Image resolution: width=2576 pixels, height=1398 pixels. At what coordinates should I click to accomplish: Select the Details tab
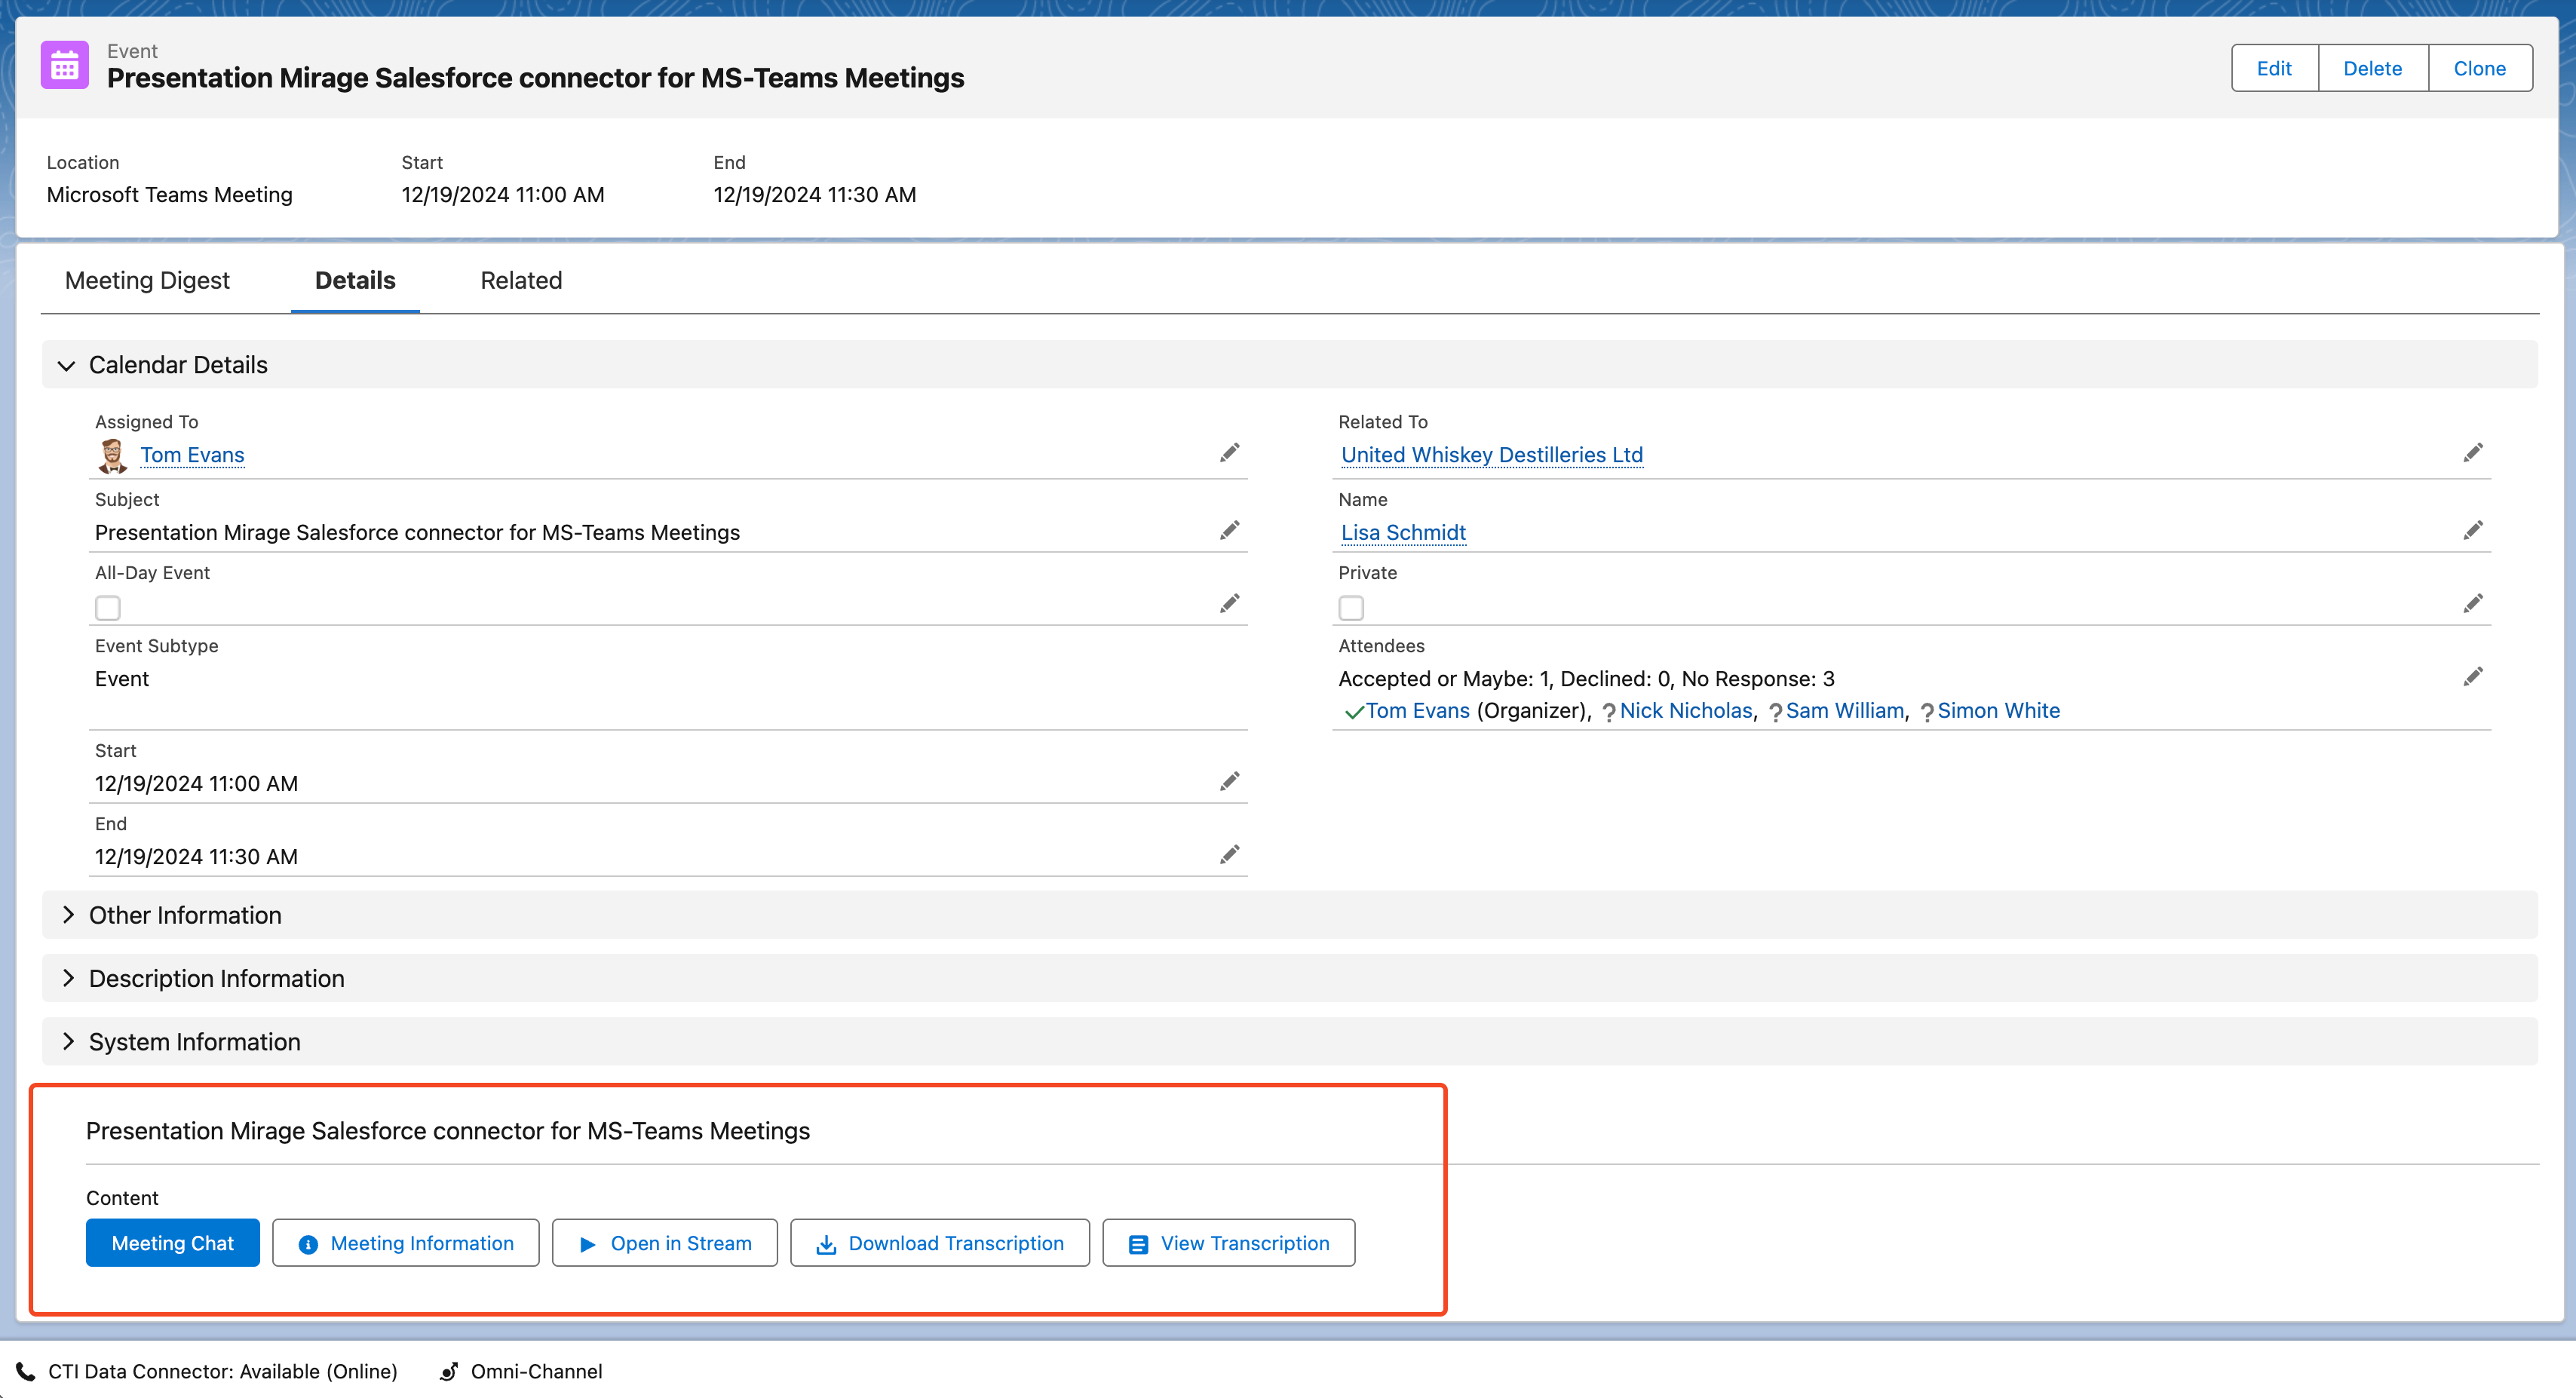point(355,280)
